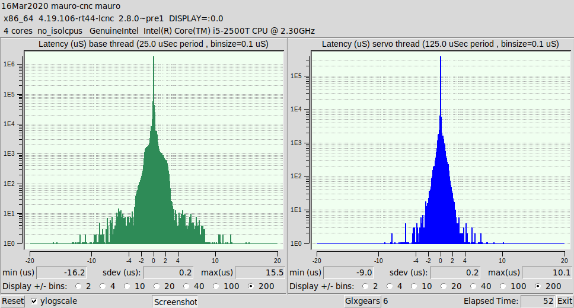Click the Elapsed Time value 52 field
This screenshot has height=308, width=574.
click(538, 301)
